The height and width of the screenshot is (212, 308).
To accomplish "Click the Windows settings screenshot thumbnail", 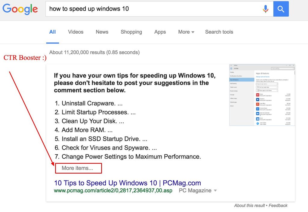I will tap(262, 95).
